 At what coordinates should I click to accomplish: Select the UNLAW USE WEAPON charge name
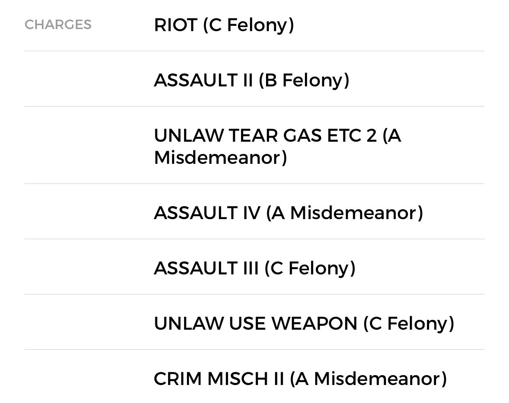point(255,324)
